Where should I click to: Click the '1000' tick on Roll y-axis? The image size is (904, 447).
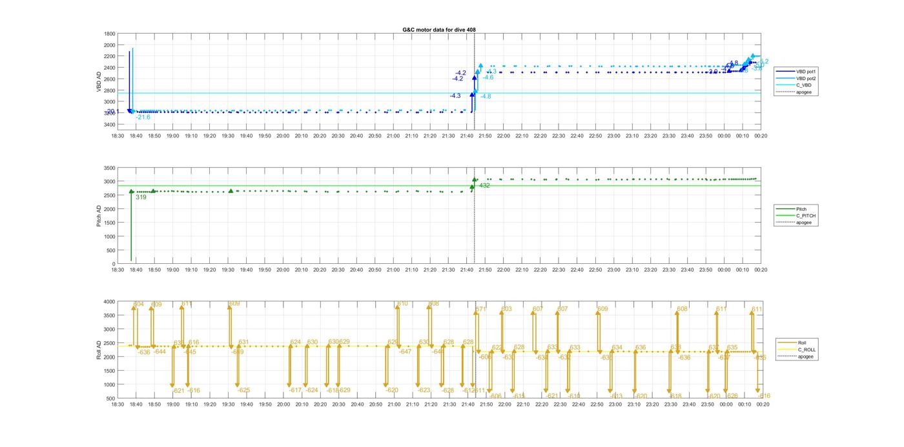110,384
